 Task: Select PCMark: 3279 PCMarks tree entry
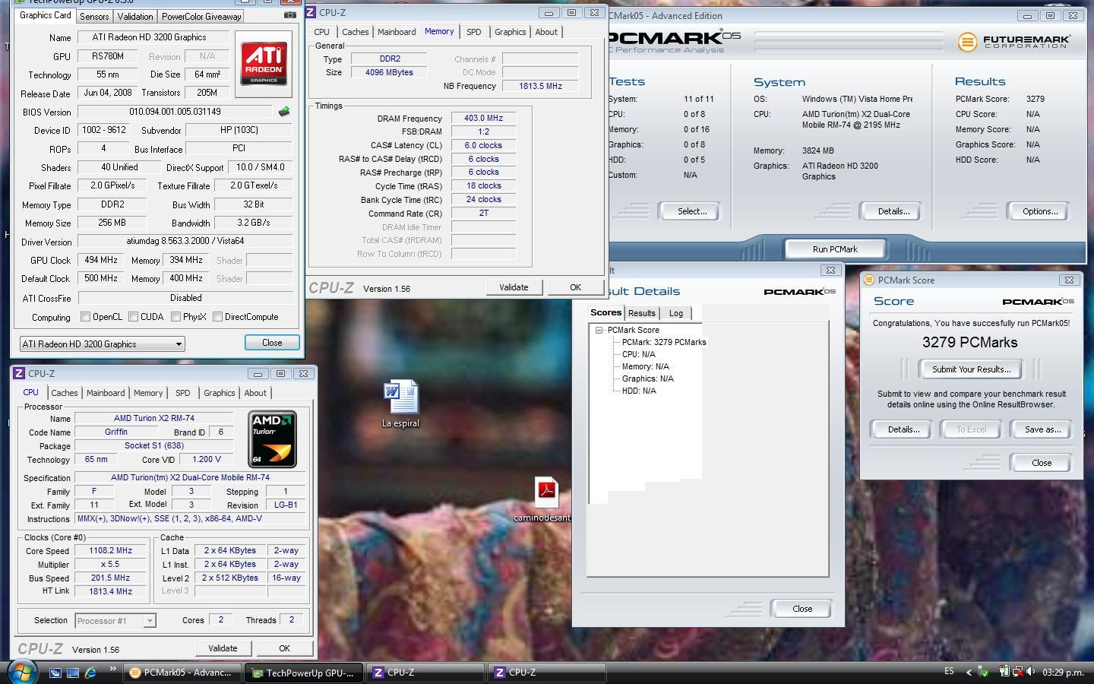click(x=664, y=342)
